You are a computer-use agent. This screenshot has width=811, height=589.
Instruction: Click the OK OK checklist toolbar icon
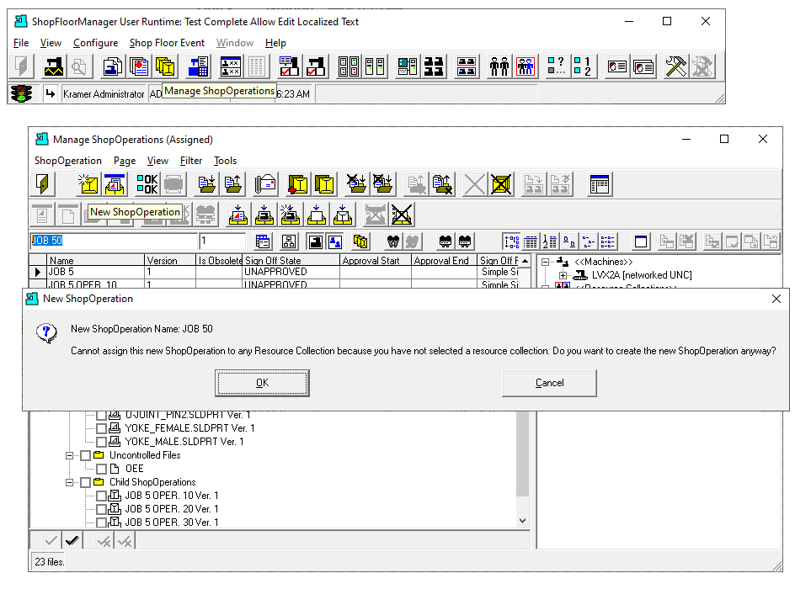(x=147, y=184)
